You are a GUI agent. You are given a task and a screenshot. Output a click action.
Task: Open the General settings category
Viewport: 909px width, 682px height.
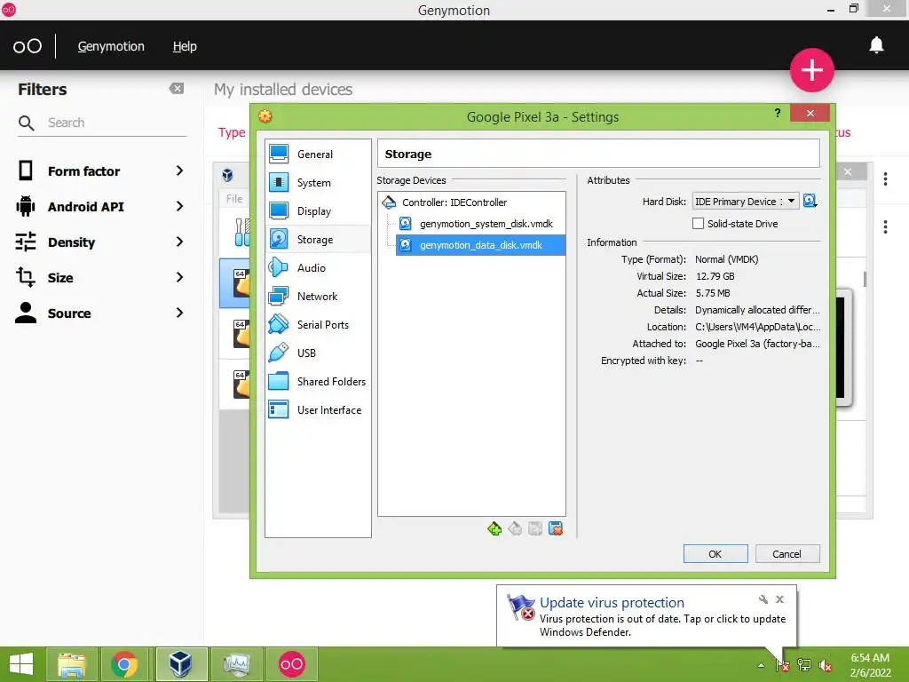tap(318, 155)
